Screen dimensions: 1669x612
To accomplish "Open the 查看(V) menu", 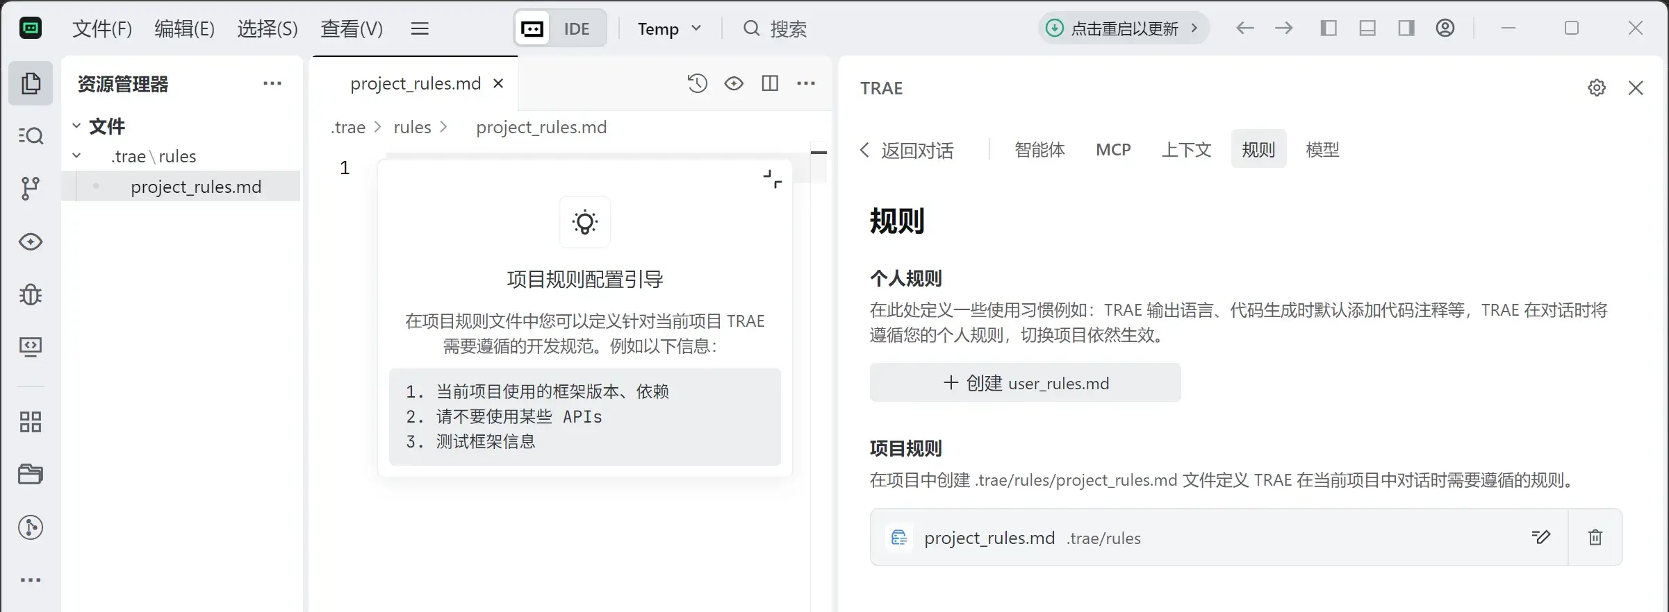I will [352, 28].
